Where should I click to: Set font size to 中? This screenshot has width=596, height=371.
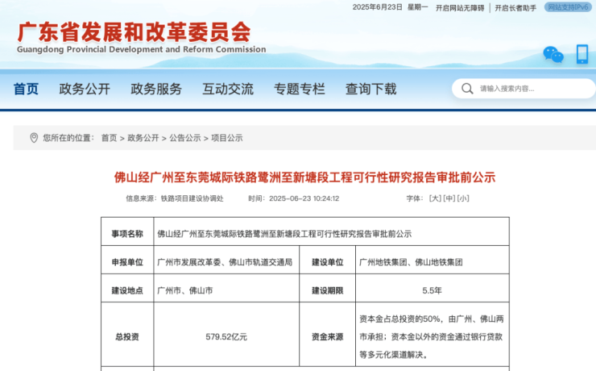(x=449, y=198)
